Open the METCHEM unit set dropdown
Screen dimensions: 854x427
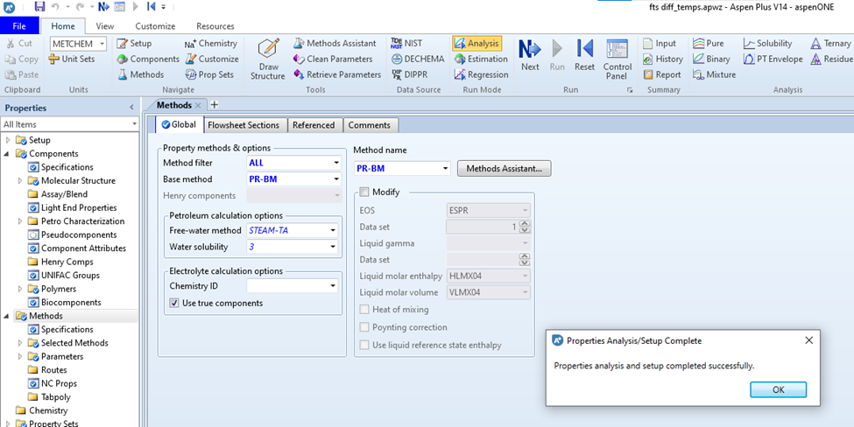[x=102, y=44]
